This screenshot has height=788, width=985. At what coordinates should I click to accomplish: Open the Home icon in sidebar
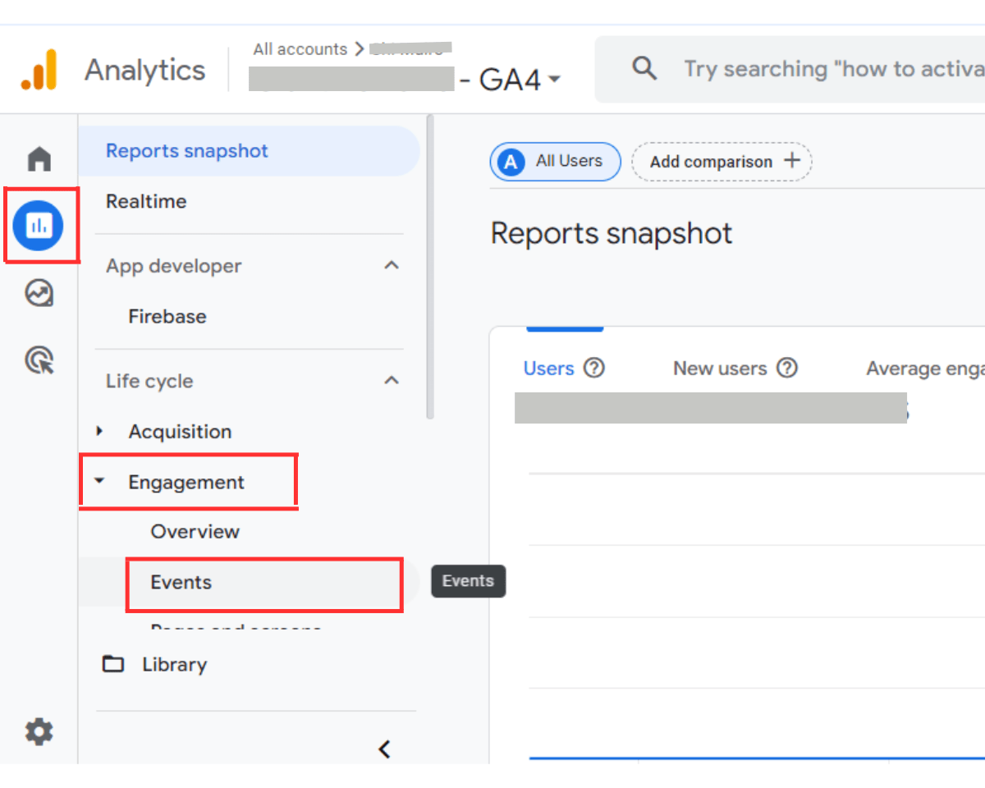point(39,158)
